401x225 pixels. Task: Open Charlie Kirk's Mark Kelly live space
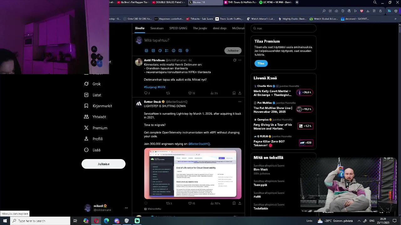click(x=283, y=91)
